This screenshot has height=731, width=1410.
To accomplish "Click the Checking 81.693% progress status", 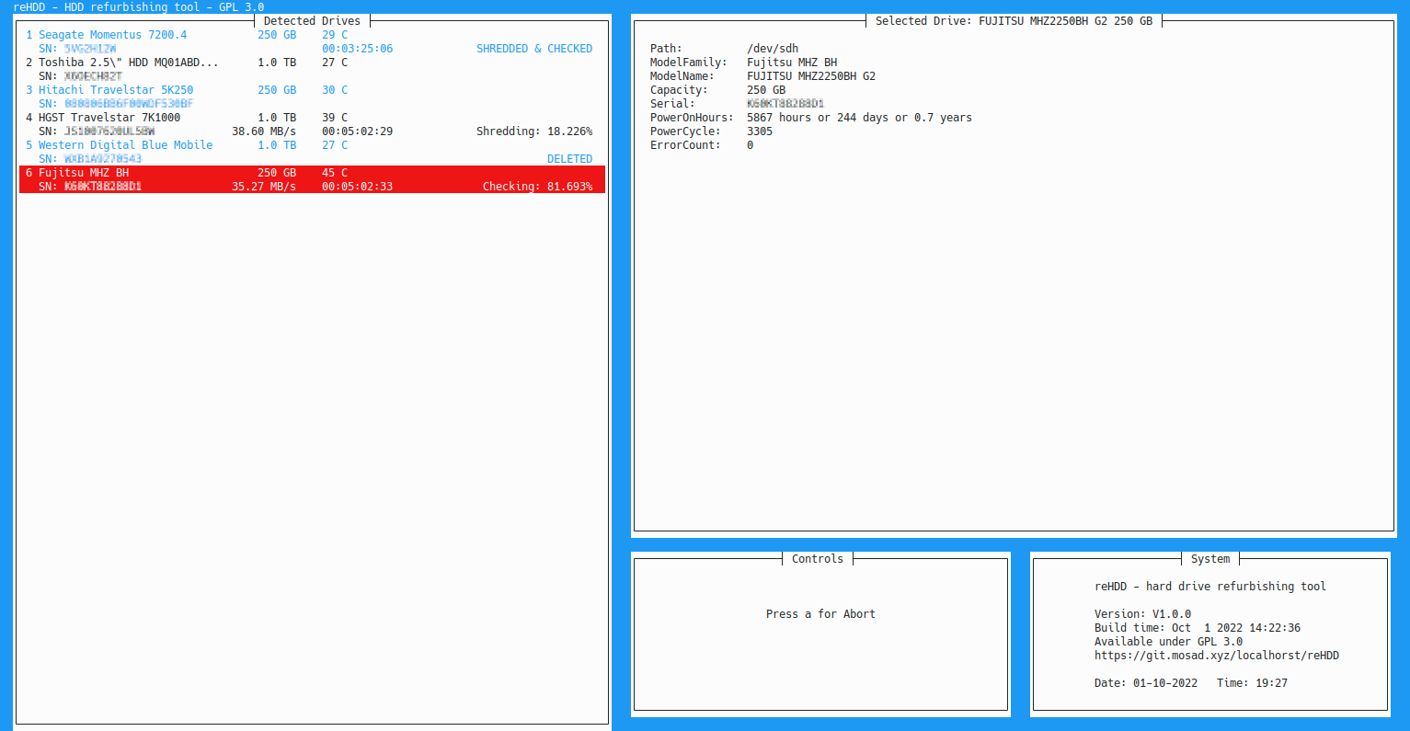I will tap(537, 187).
